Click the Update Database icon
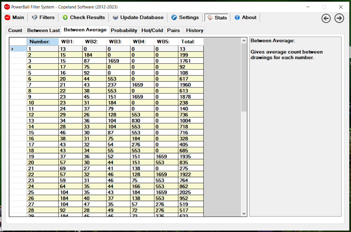Screen dimensions: 351x232 [x=115, y=17]
